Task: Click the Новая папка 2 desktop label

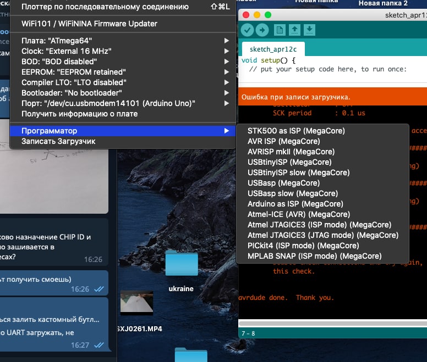Action: pos(383,3)
